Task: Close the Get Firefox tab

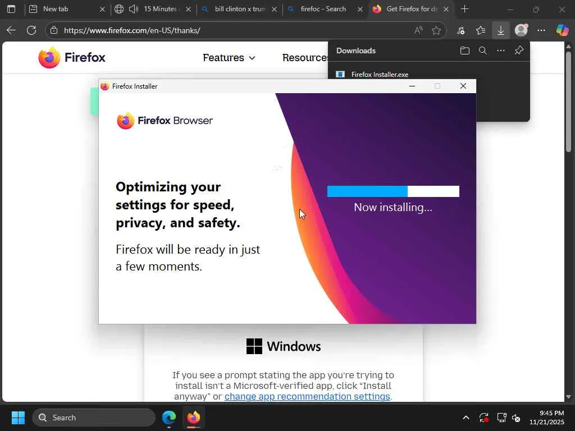Action: tap(446, 9)
